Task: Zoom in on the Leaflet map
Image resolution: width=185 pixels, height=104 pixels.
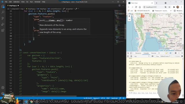Action: pyautogui.click(x=129, y=16)
